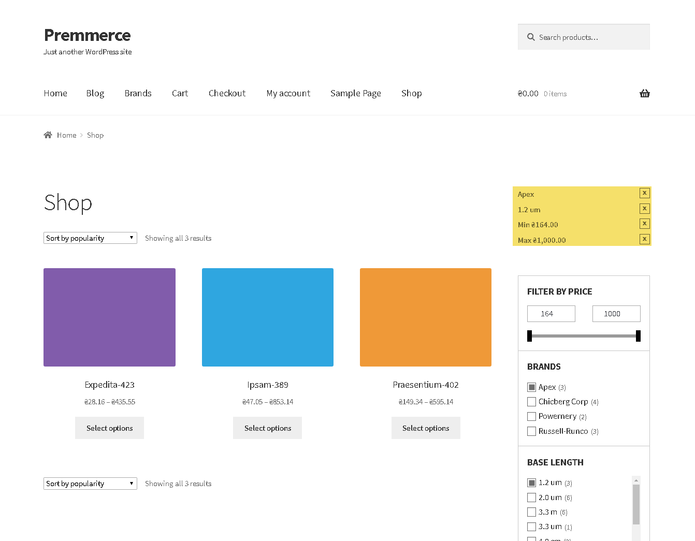Remove the Max price filter
695x541 pixels.
point(644,239)
